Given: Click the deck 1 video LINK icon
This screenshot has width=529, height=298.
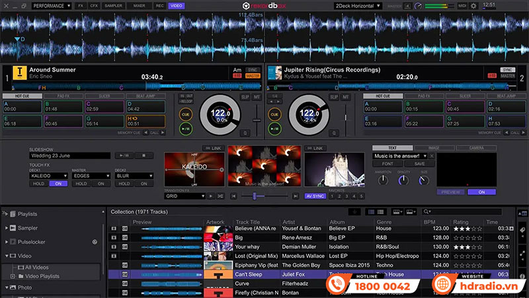Looking at the screenshot, I should click(x=212, y=148).
